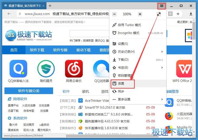Image resolution: width=198 pixels, height=140 pixels.
Task: Click the 极速下载站 JS logo
Action: pos(29,35)
